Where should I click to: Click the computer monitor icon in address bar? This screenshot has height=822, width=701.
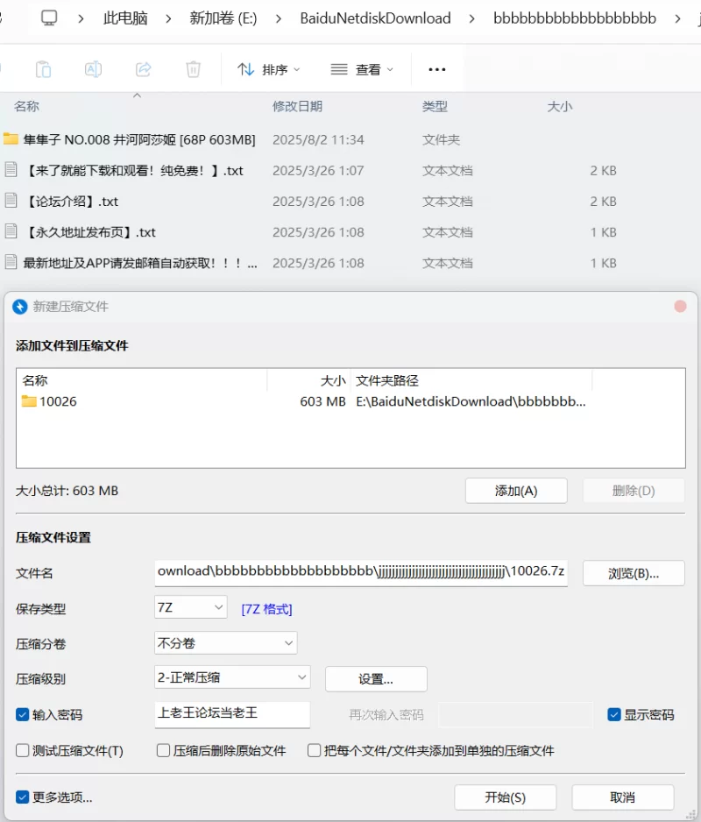click(x=49, y=18)
